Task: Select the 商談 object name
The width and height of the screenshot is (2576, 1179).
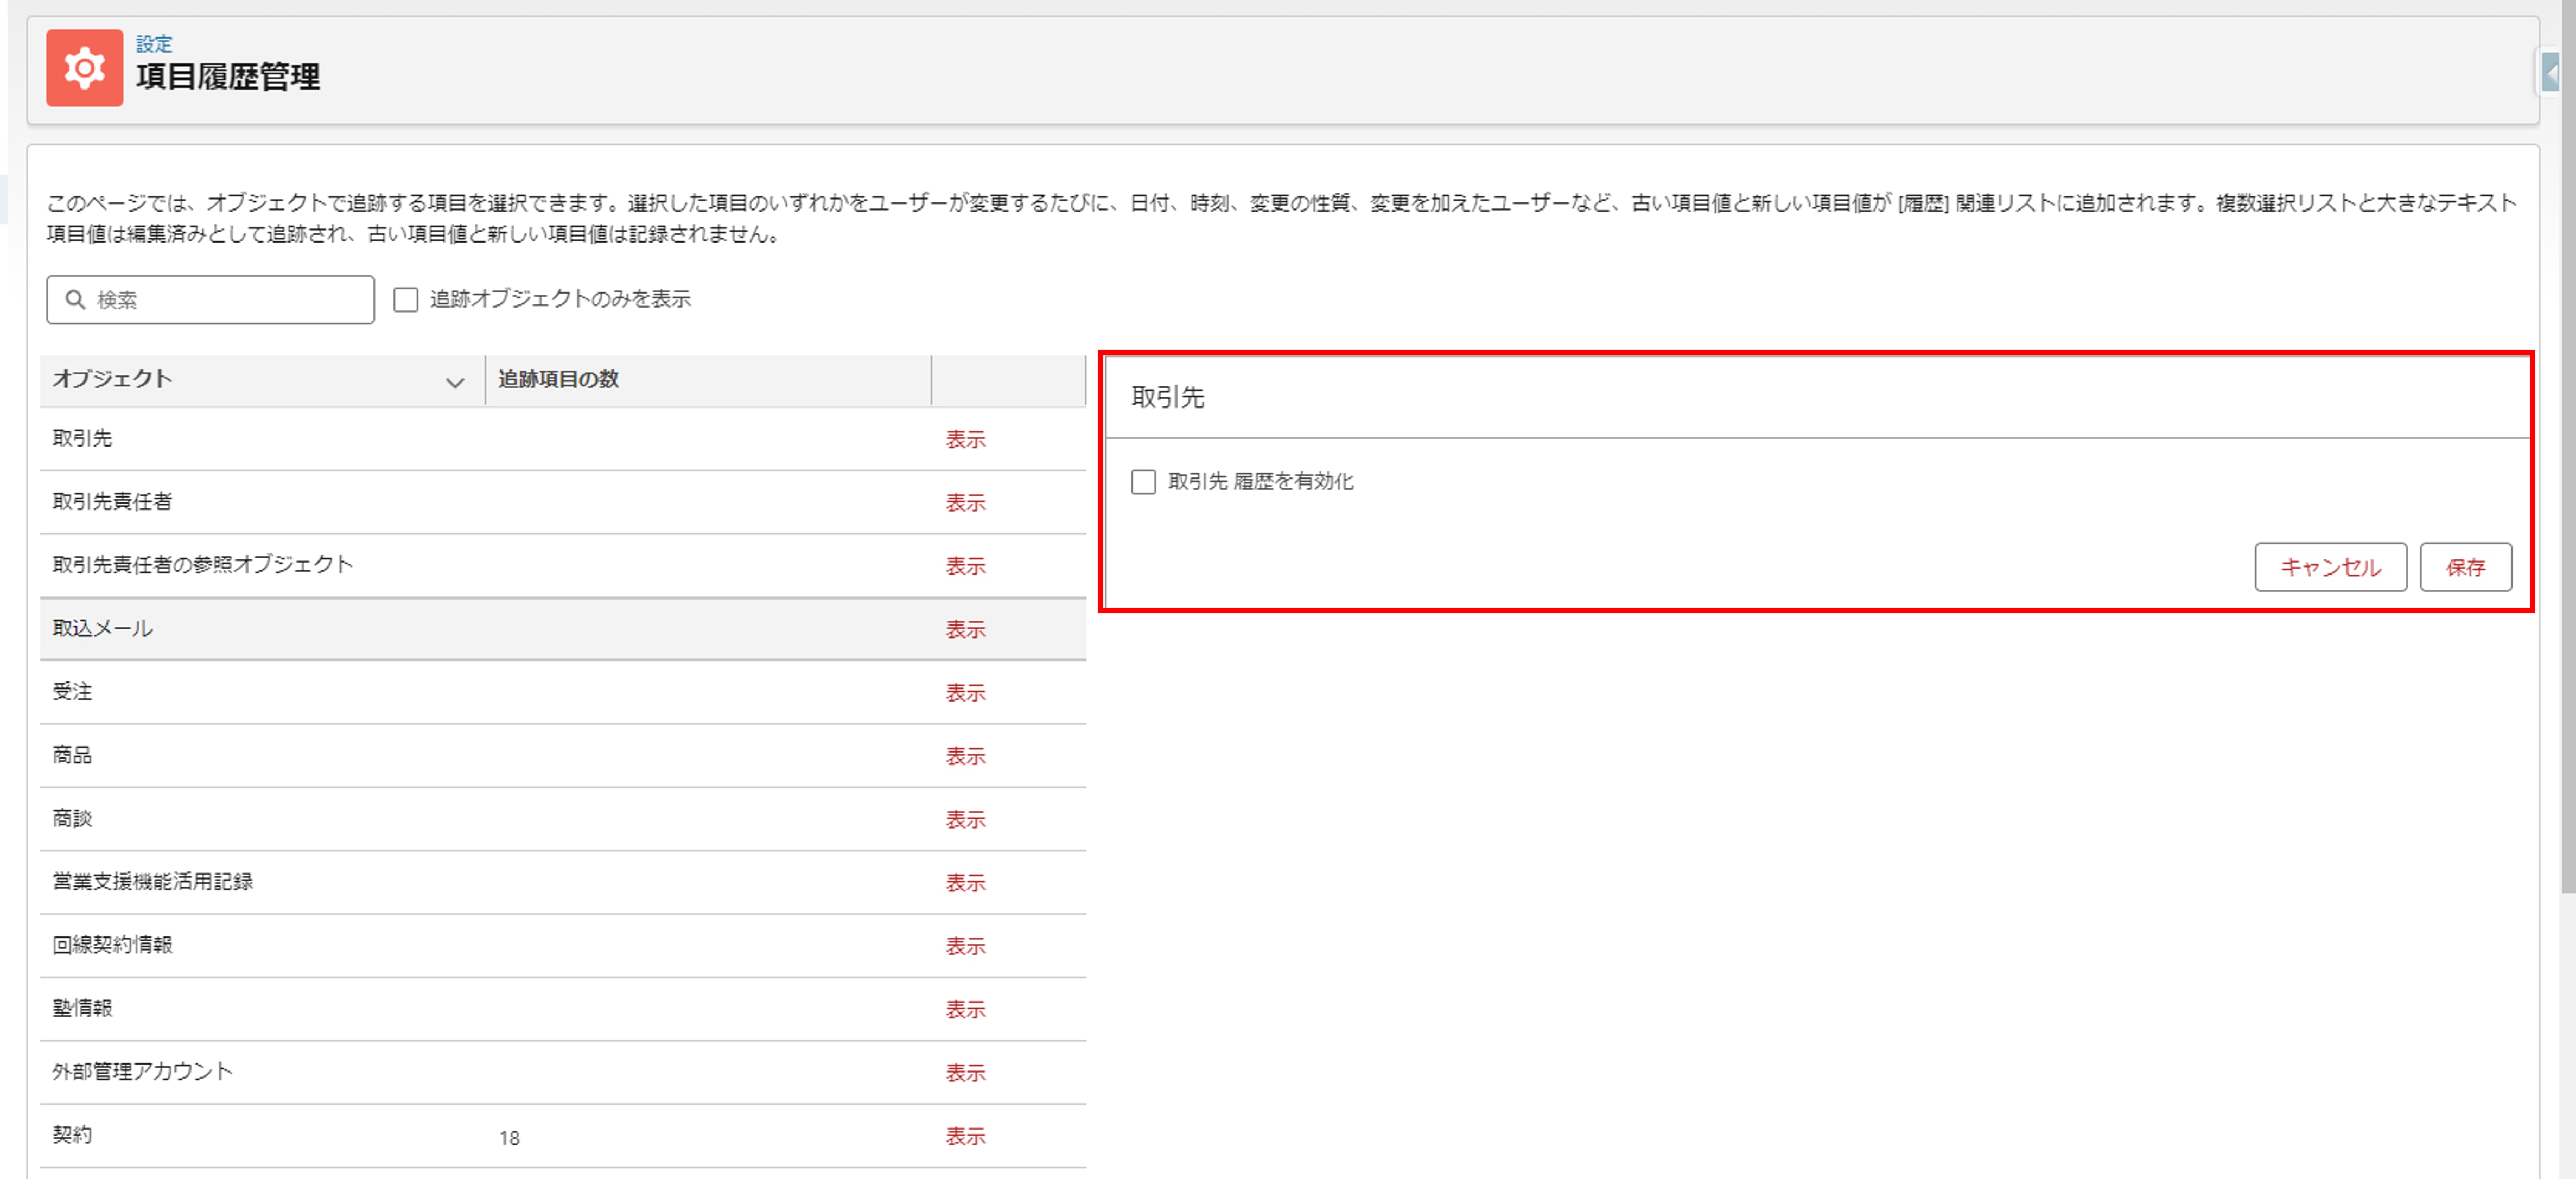Action: click(72, 818)
